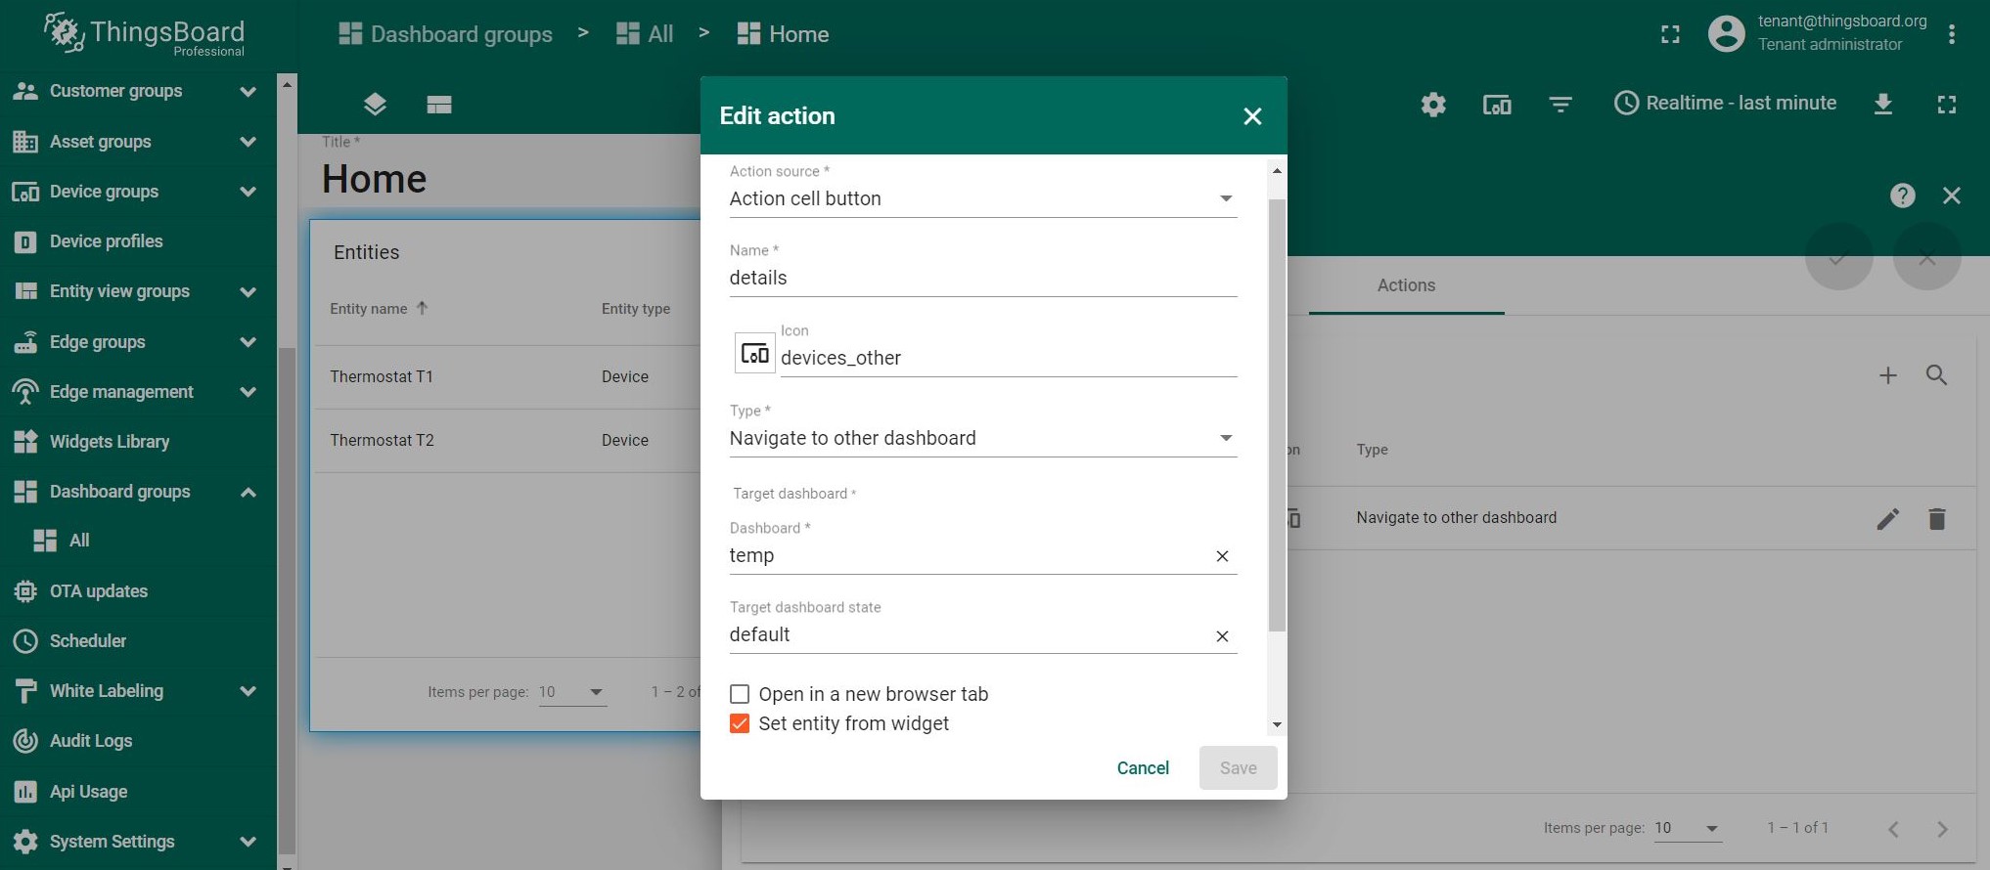1990x870 pixels.
Task: Close the edit dialog with the X
Action: tap(1252, 116)
